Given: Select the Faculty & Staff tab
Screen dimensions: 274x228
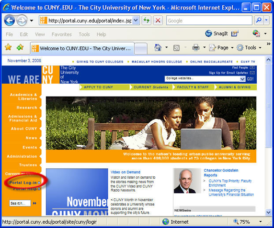Looking at the screenshot, I should [x=193, y=87].
